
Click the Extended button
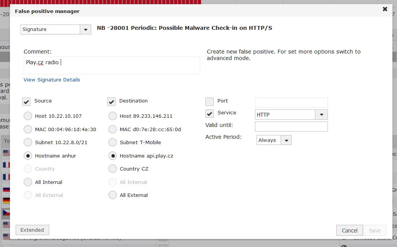click(x=32, y=230)
